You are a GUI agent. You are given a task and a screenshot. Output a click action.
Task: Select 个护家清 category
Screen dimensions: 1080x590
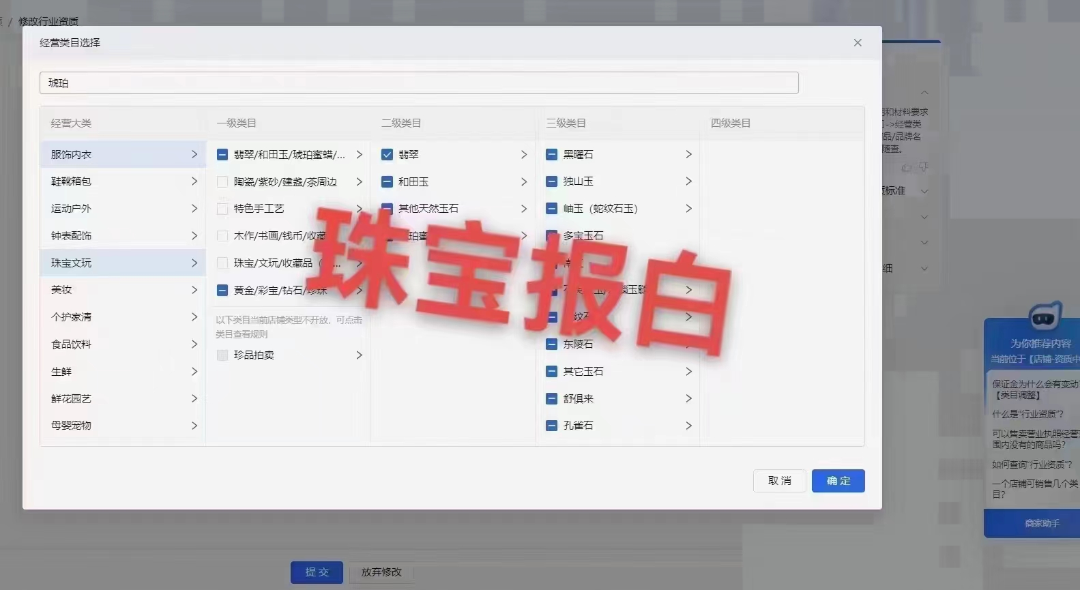123,317
